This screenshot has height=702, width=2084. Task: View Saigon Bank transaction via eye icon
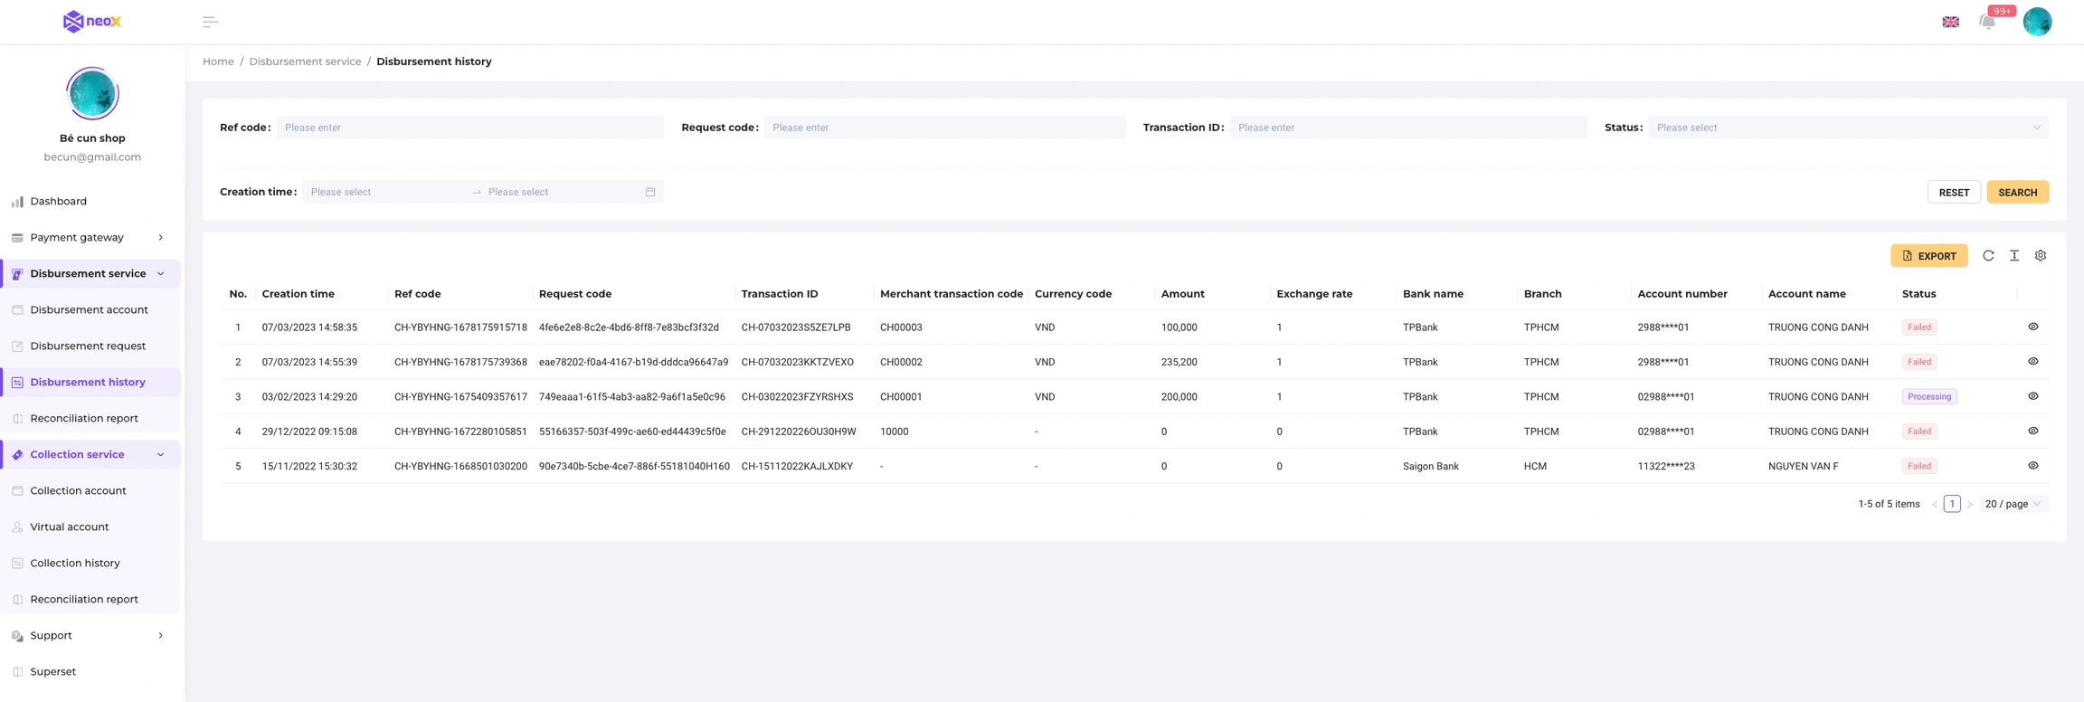2033,466
